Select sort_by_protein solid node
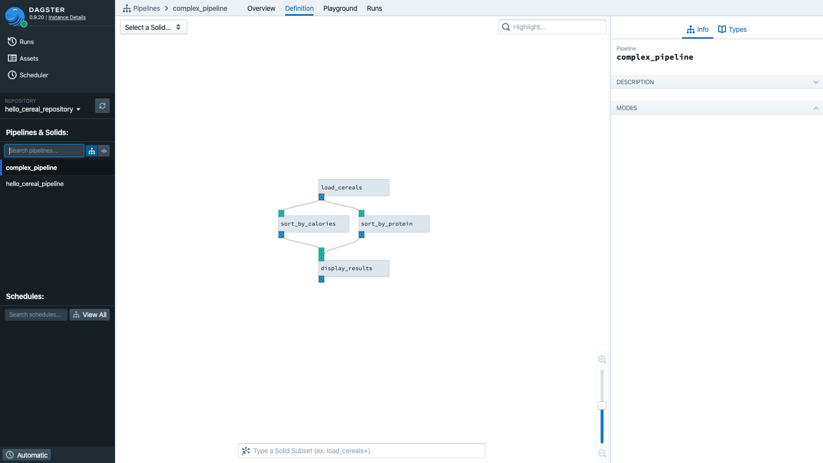 pyautogui.click(x=394, y=224)
